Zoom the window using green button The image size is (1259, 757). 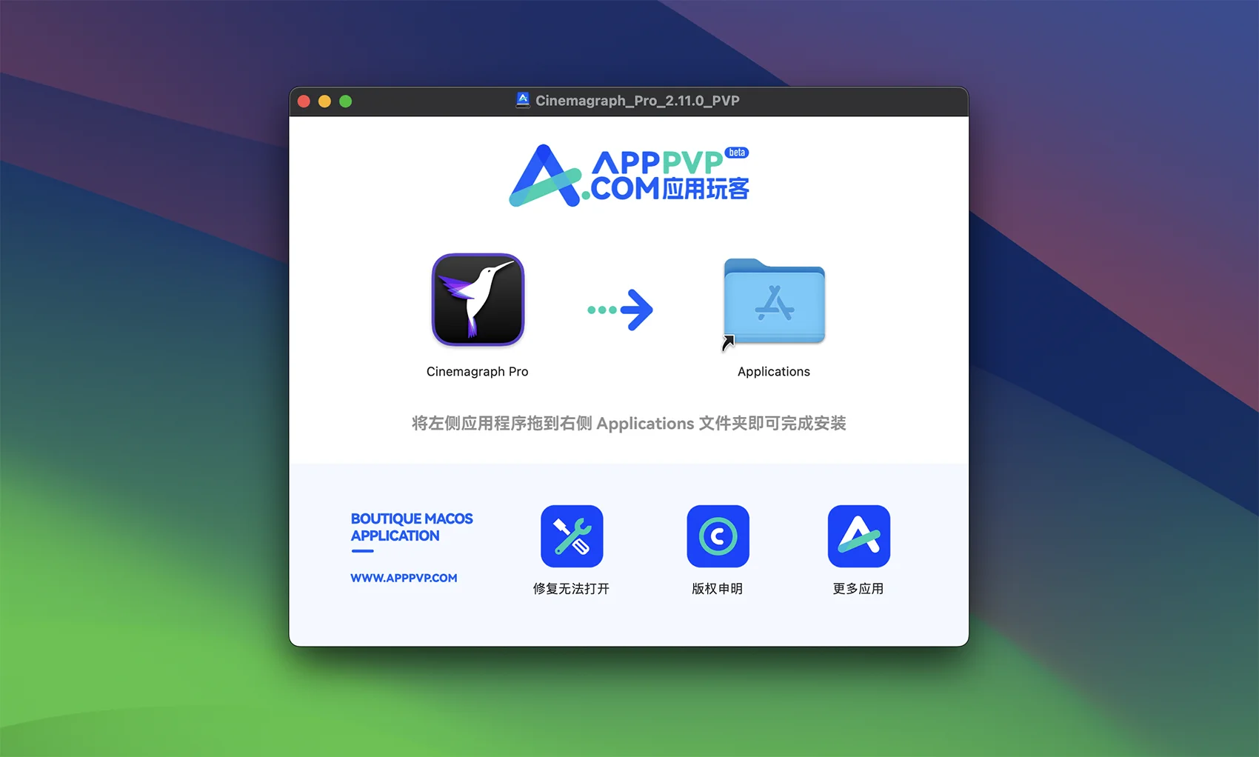[x=345, y=101]
